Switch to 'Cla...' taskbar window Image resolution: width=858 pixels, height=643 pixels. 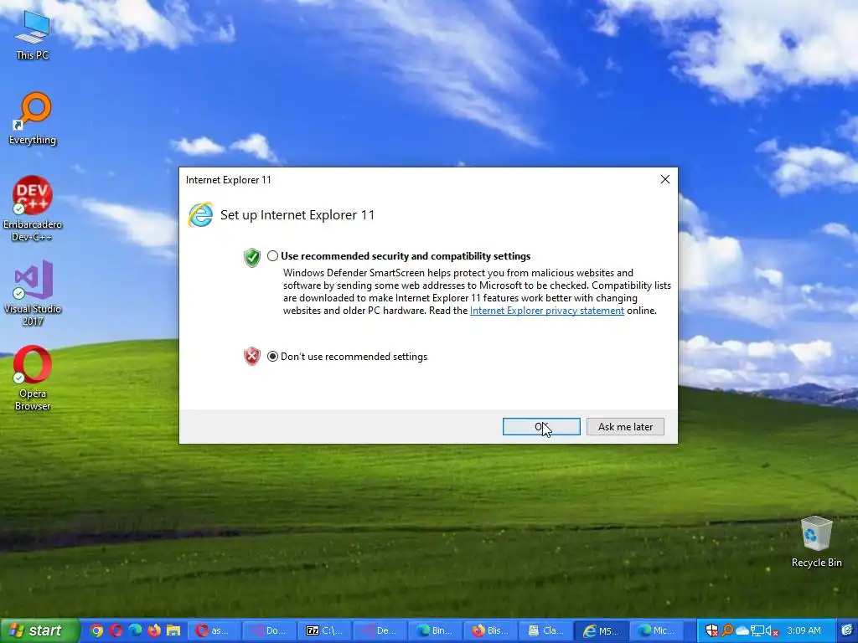[546, 630]
